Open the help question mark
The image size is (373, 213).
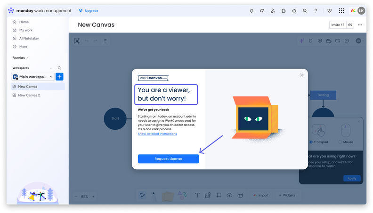pos(316,11)
